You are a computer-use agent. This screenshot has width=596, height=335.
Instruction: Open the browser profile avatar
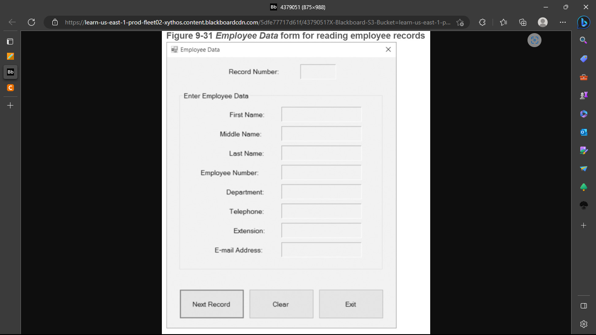542,22
